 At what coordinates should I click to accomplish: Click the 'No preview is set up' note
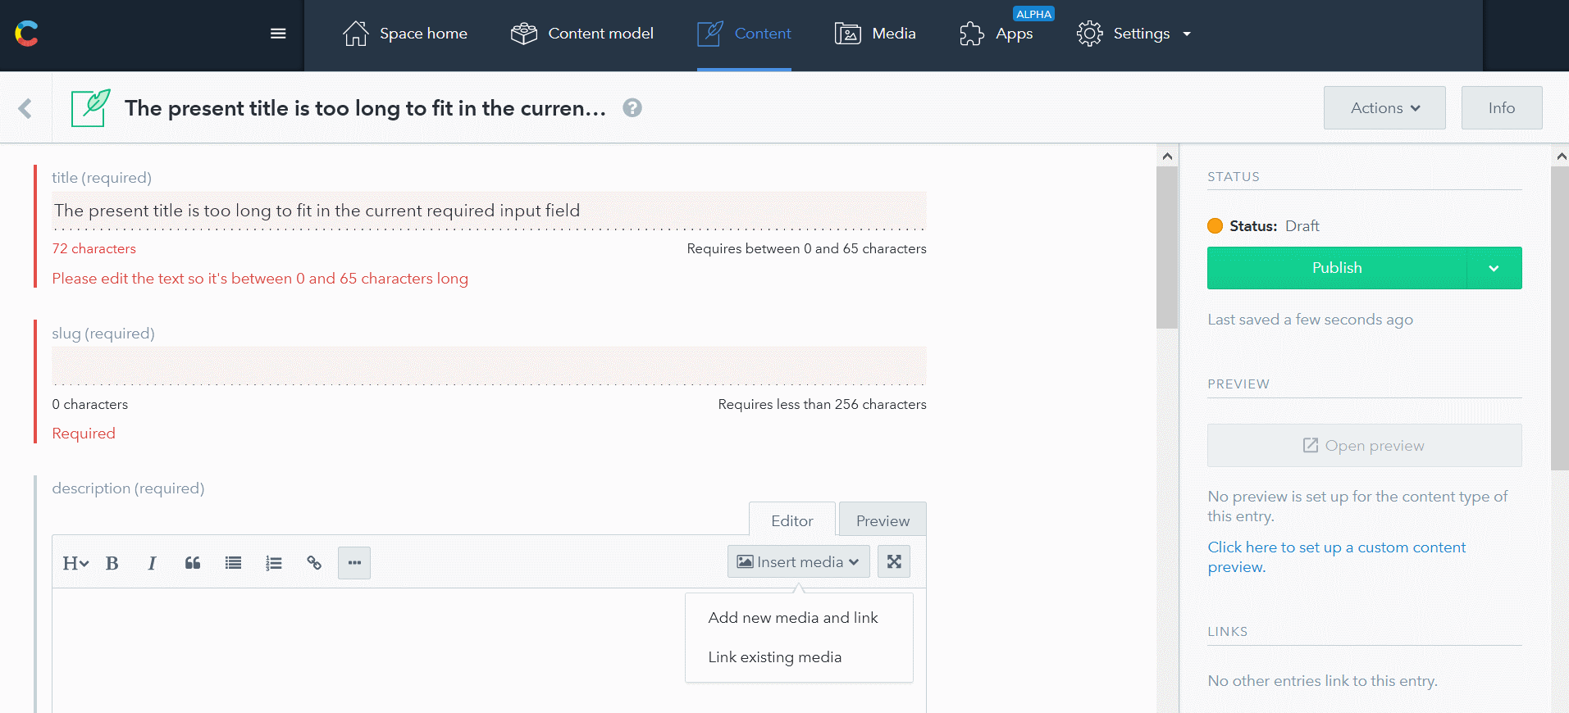(x=1357, y=506)
